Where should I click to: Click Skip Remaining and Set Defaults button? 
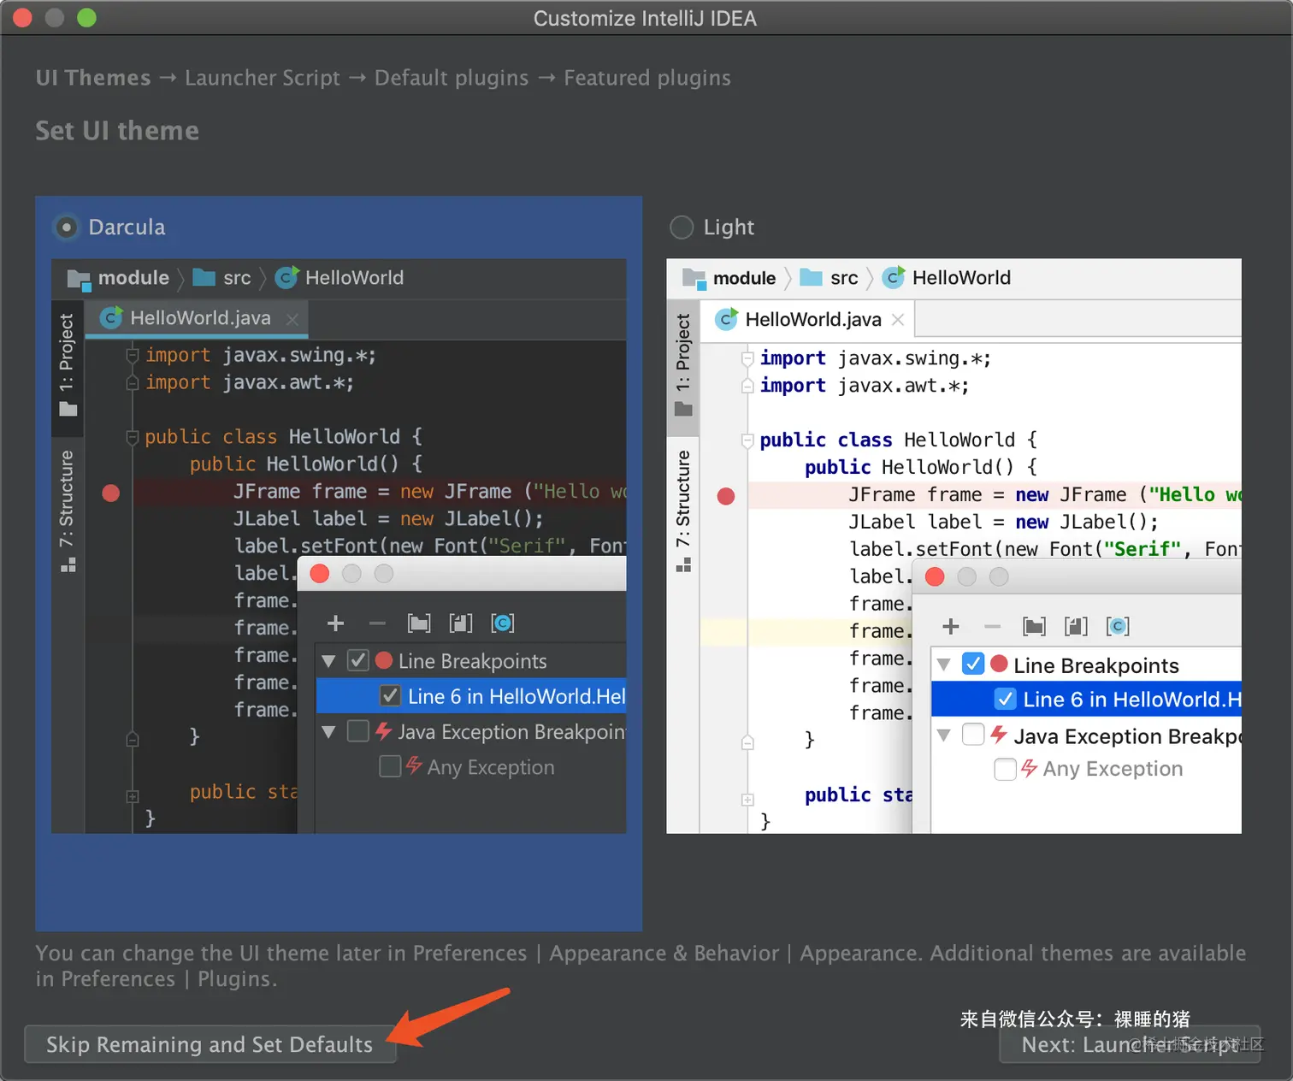210,1044
